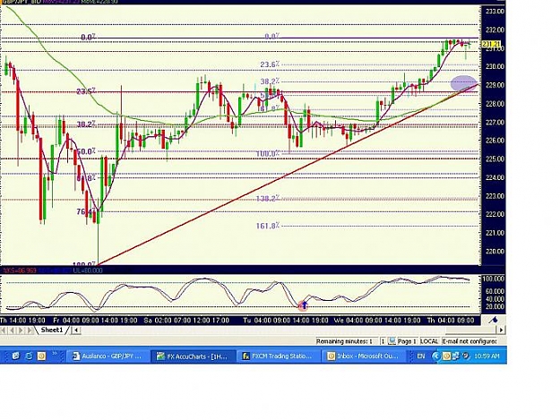Click the network connection tray icon

pyautogui.click(x=456, y=356)
